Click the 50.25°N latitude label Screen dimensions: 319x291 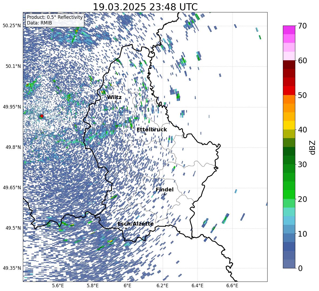coord(12,26)
